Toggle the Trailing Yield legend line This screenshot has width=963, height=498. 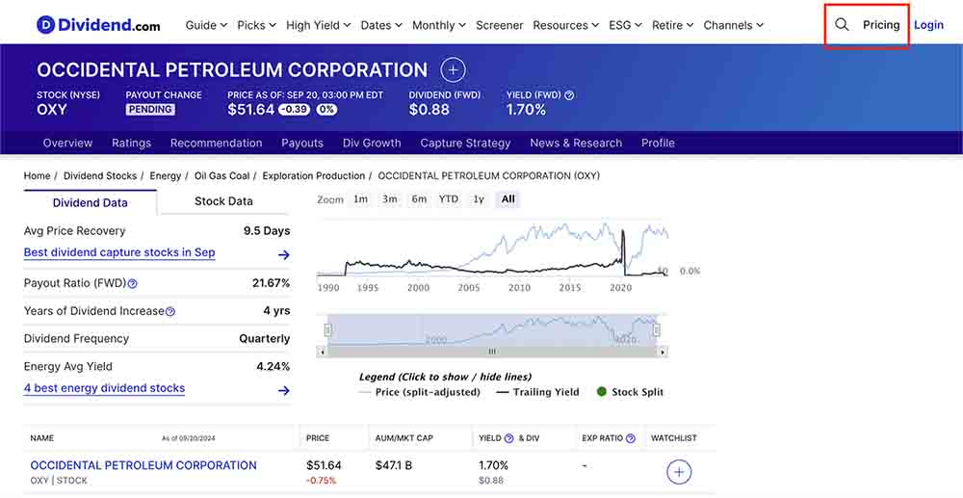(x=537, y=392)
